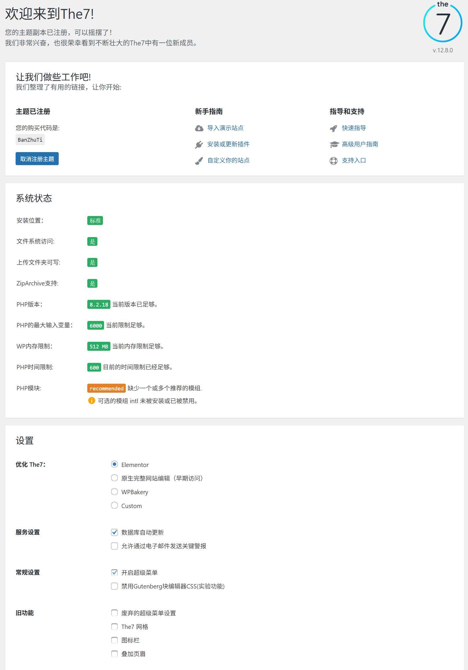Click the orange recommended badge
The height and width of the screenshot is (670, 468).
[106, 388]
